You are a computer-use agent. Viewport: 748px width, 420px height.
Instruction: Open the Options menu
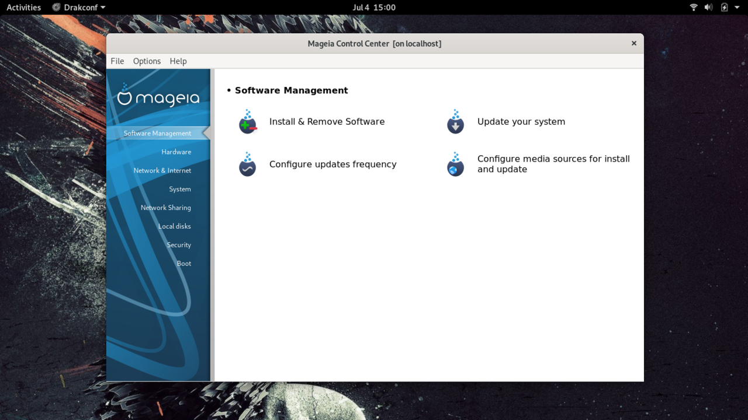(147, 61)
